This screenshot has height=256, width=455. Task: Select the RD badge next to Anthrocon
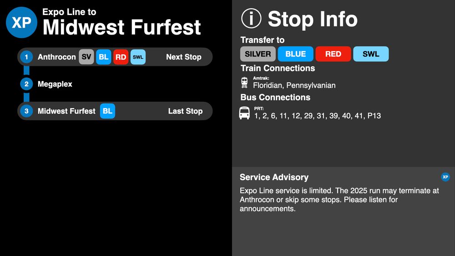coord(121,57)
